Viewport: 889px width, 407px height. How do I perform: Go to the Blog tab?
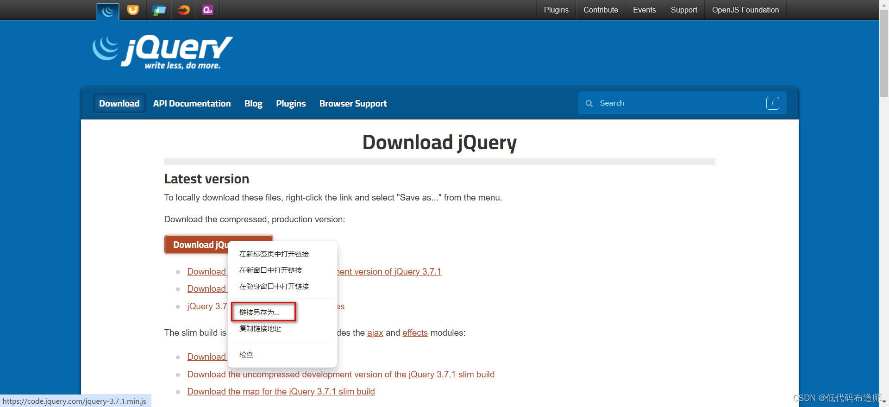click(x=253, y=103)
